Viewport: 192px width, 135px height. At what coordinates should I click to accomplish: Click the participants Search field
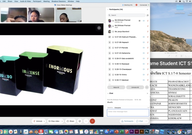[126, 15]
